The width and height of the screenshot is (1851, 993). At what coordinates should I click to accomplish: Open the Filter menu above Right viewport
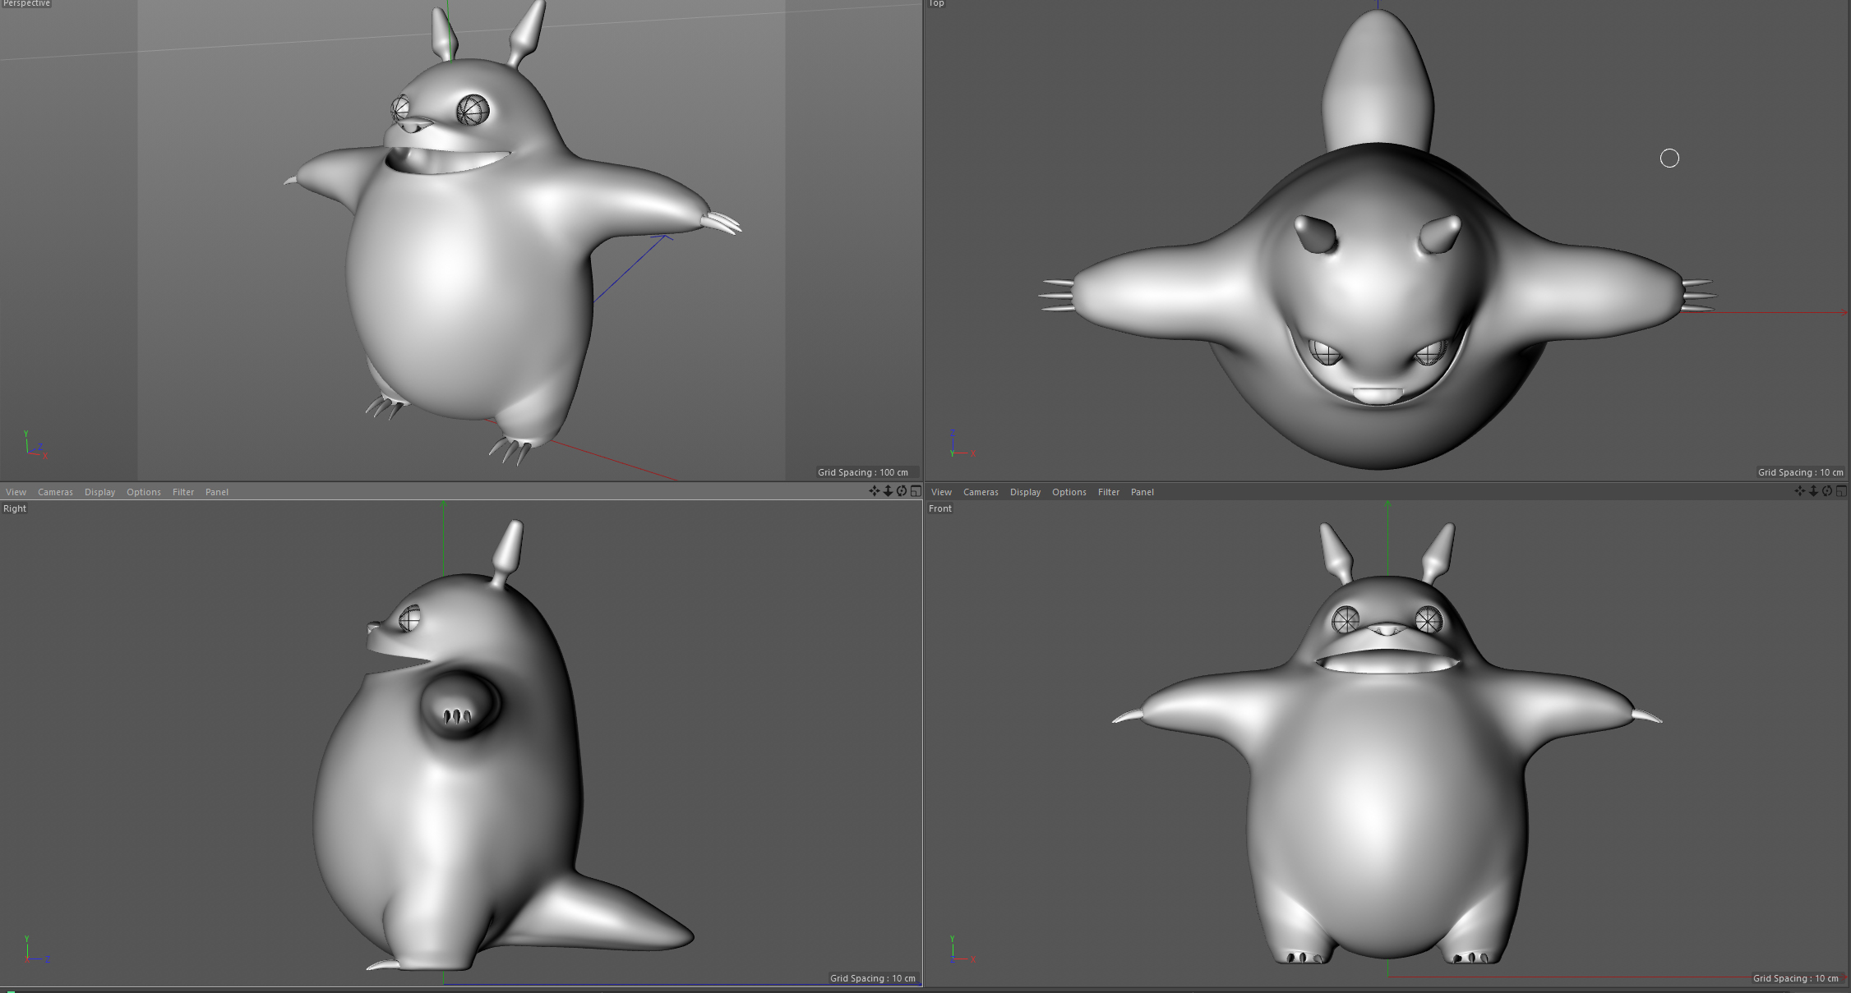(x=183, y=492)
